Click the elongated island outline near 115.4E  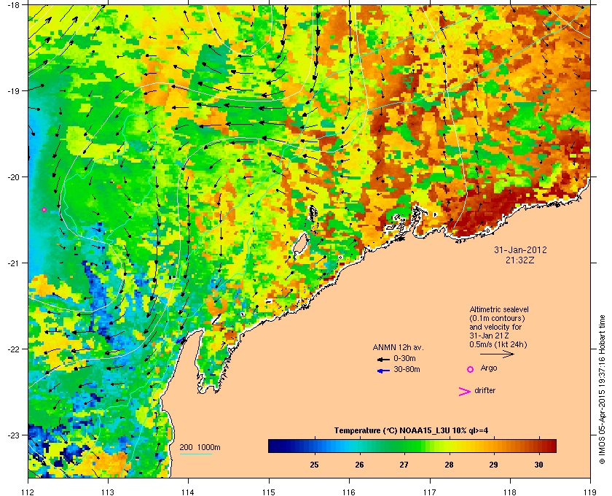(301, 244)
